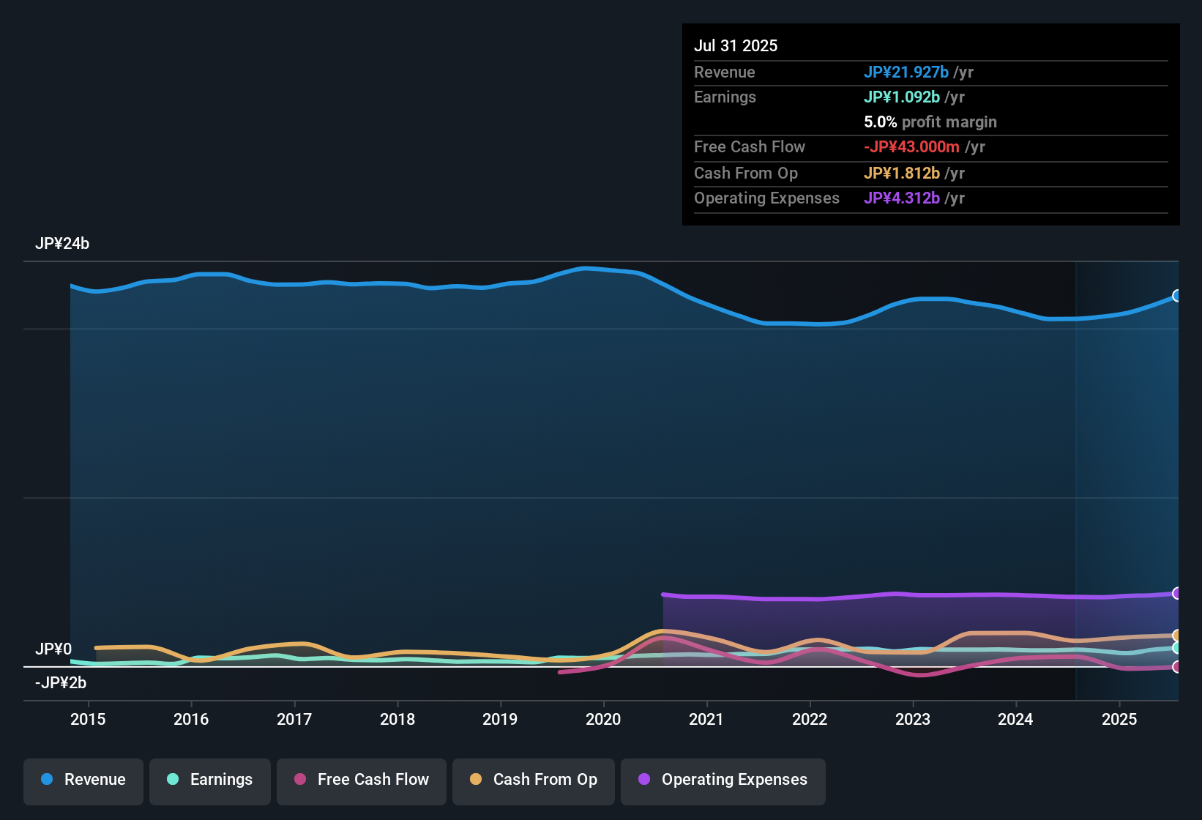
Task: Open the Free Cash Flow legend chip
Action: (361, 781)
